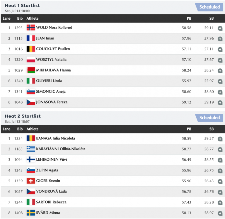Image resolution: width=225 pixels, height=219 pixels.
Task: Click the Heat 1 Scheduled status badge
Action: tap(209, 7)
